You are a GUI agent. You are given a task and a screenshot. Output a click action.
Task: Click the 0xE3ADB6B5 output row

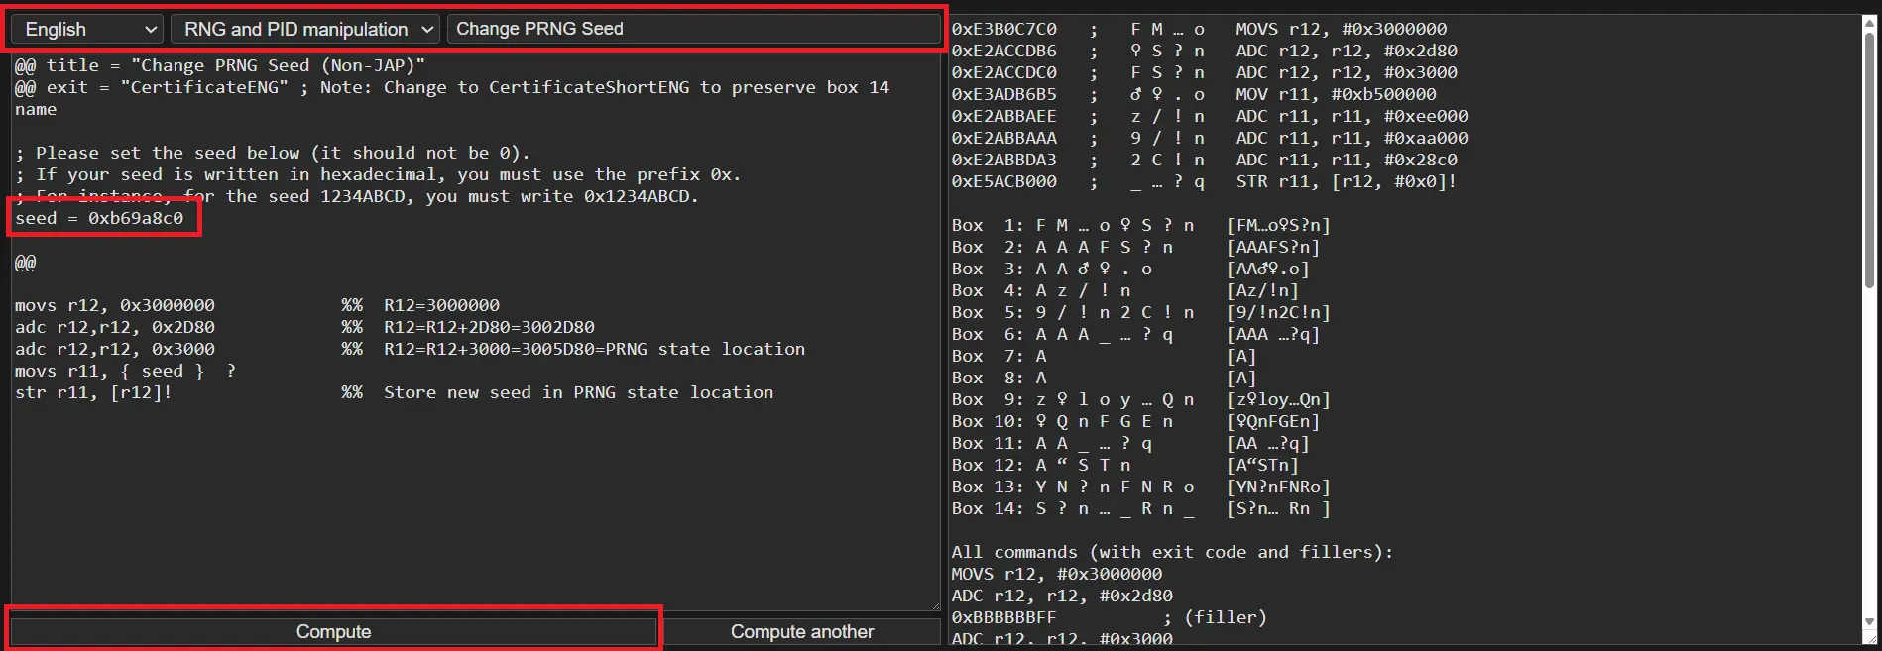coord(1194,94)
